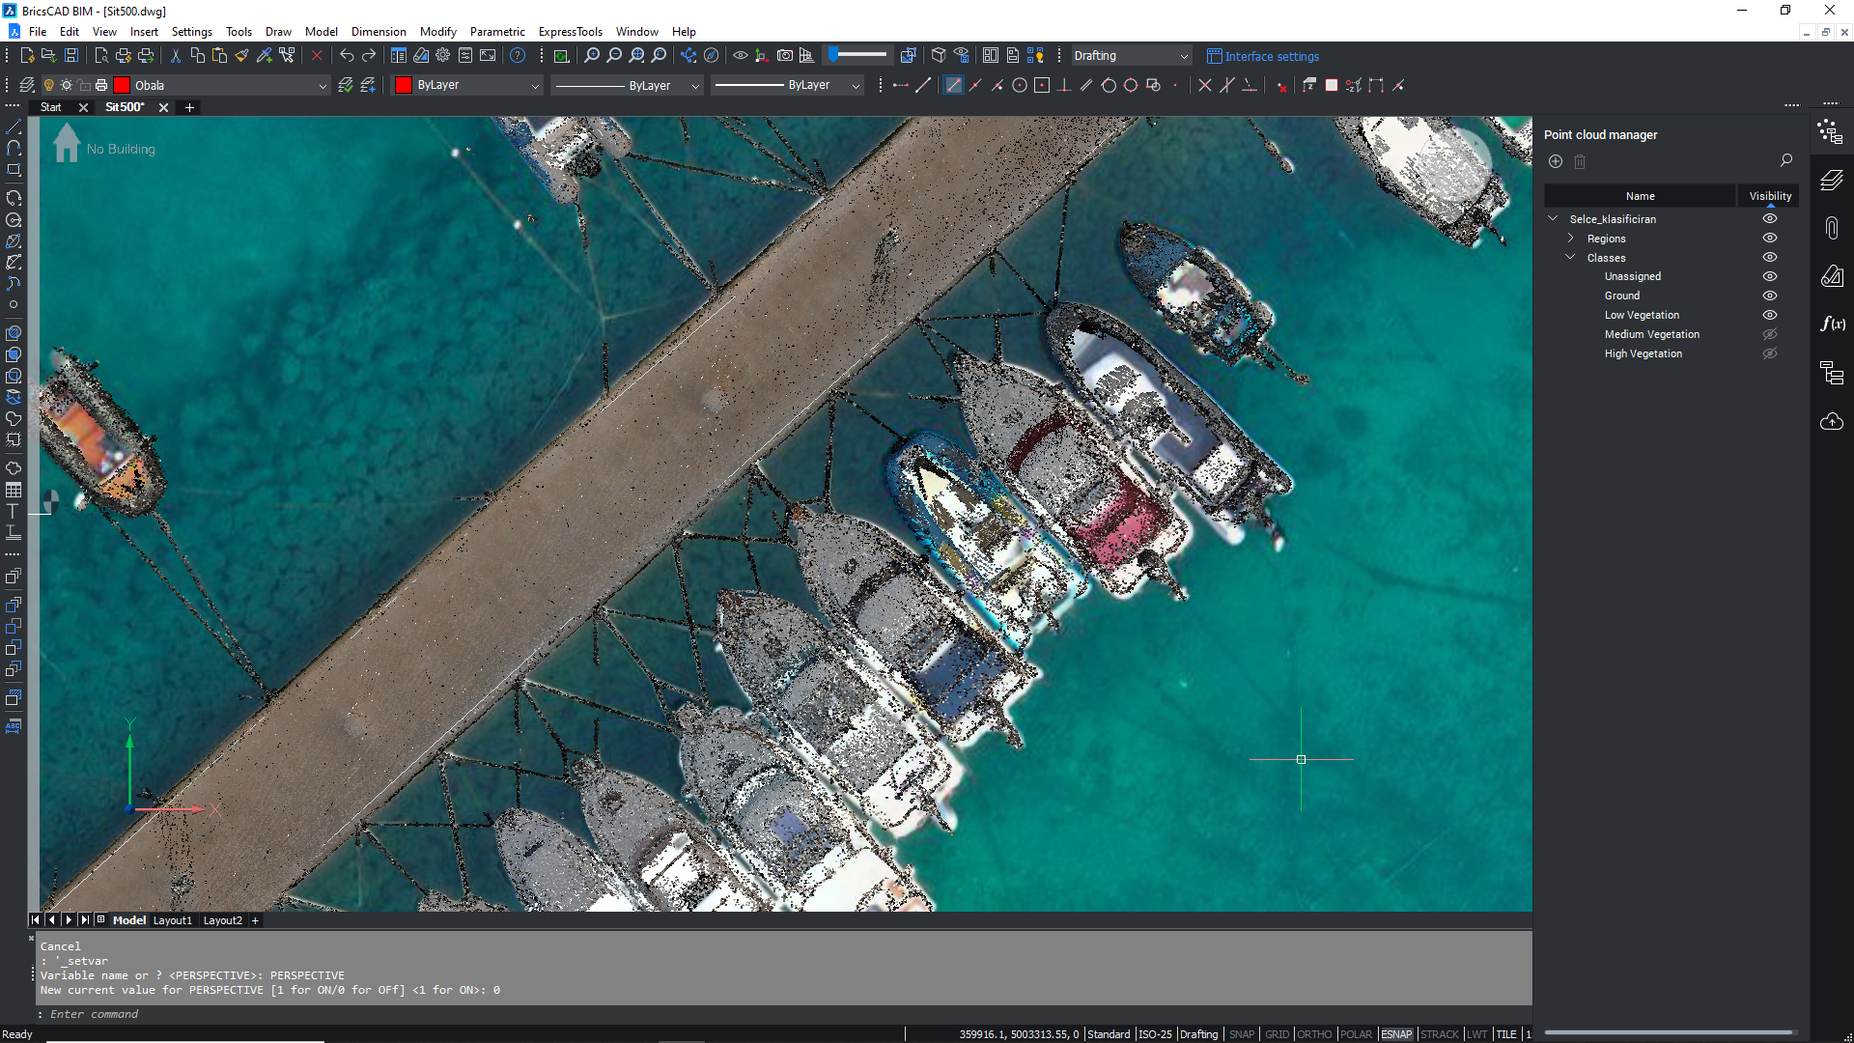The height and width of the screenshot is (1043, 1854).
Task: Open the Attachments paperclip panel icon
Action: tap(1832, 228)
